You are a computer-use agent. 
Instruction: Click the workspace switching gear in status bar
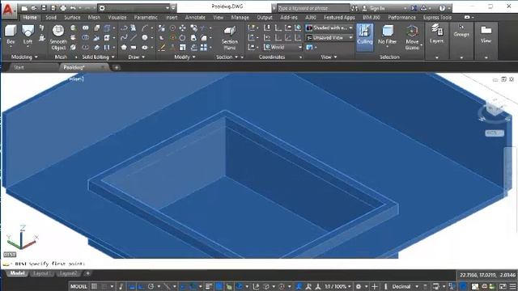[359, 286]
